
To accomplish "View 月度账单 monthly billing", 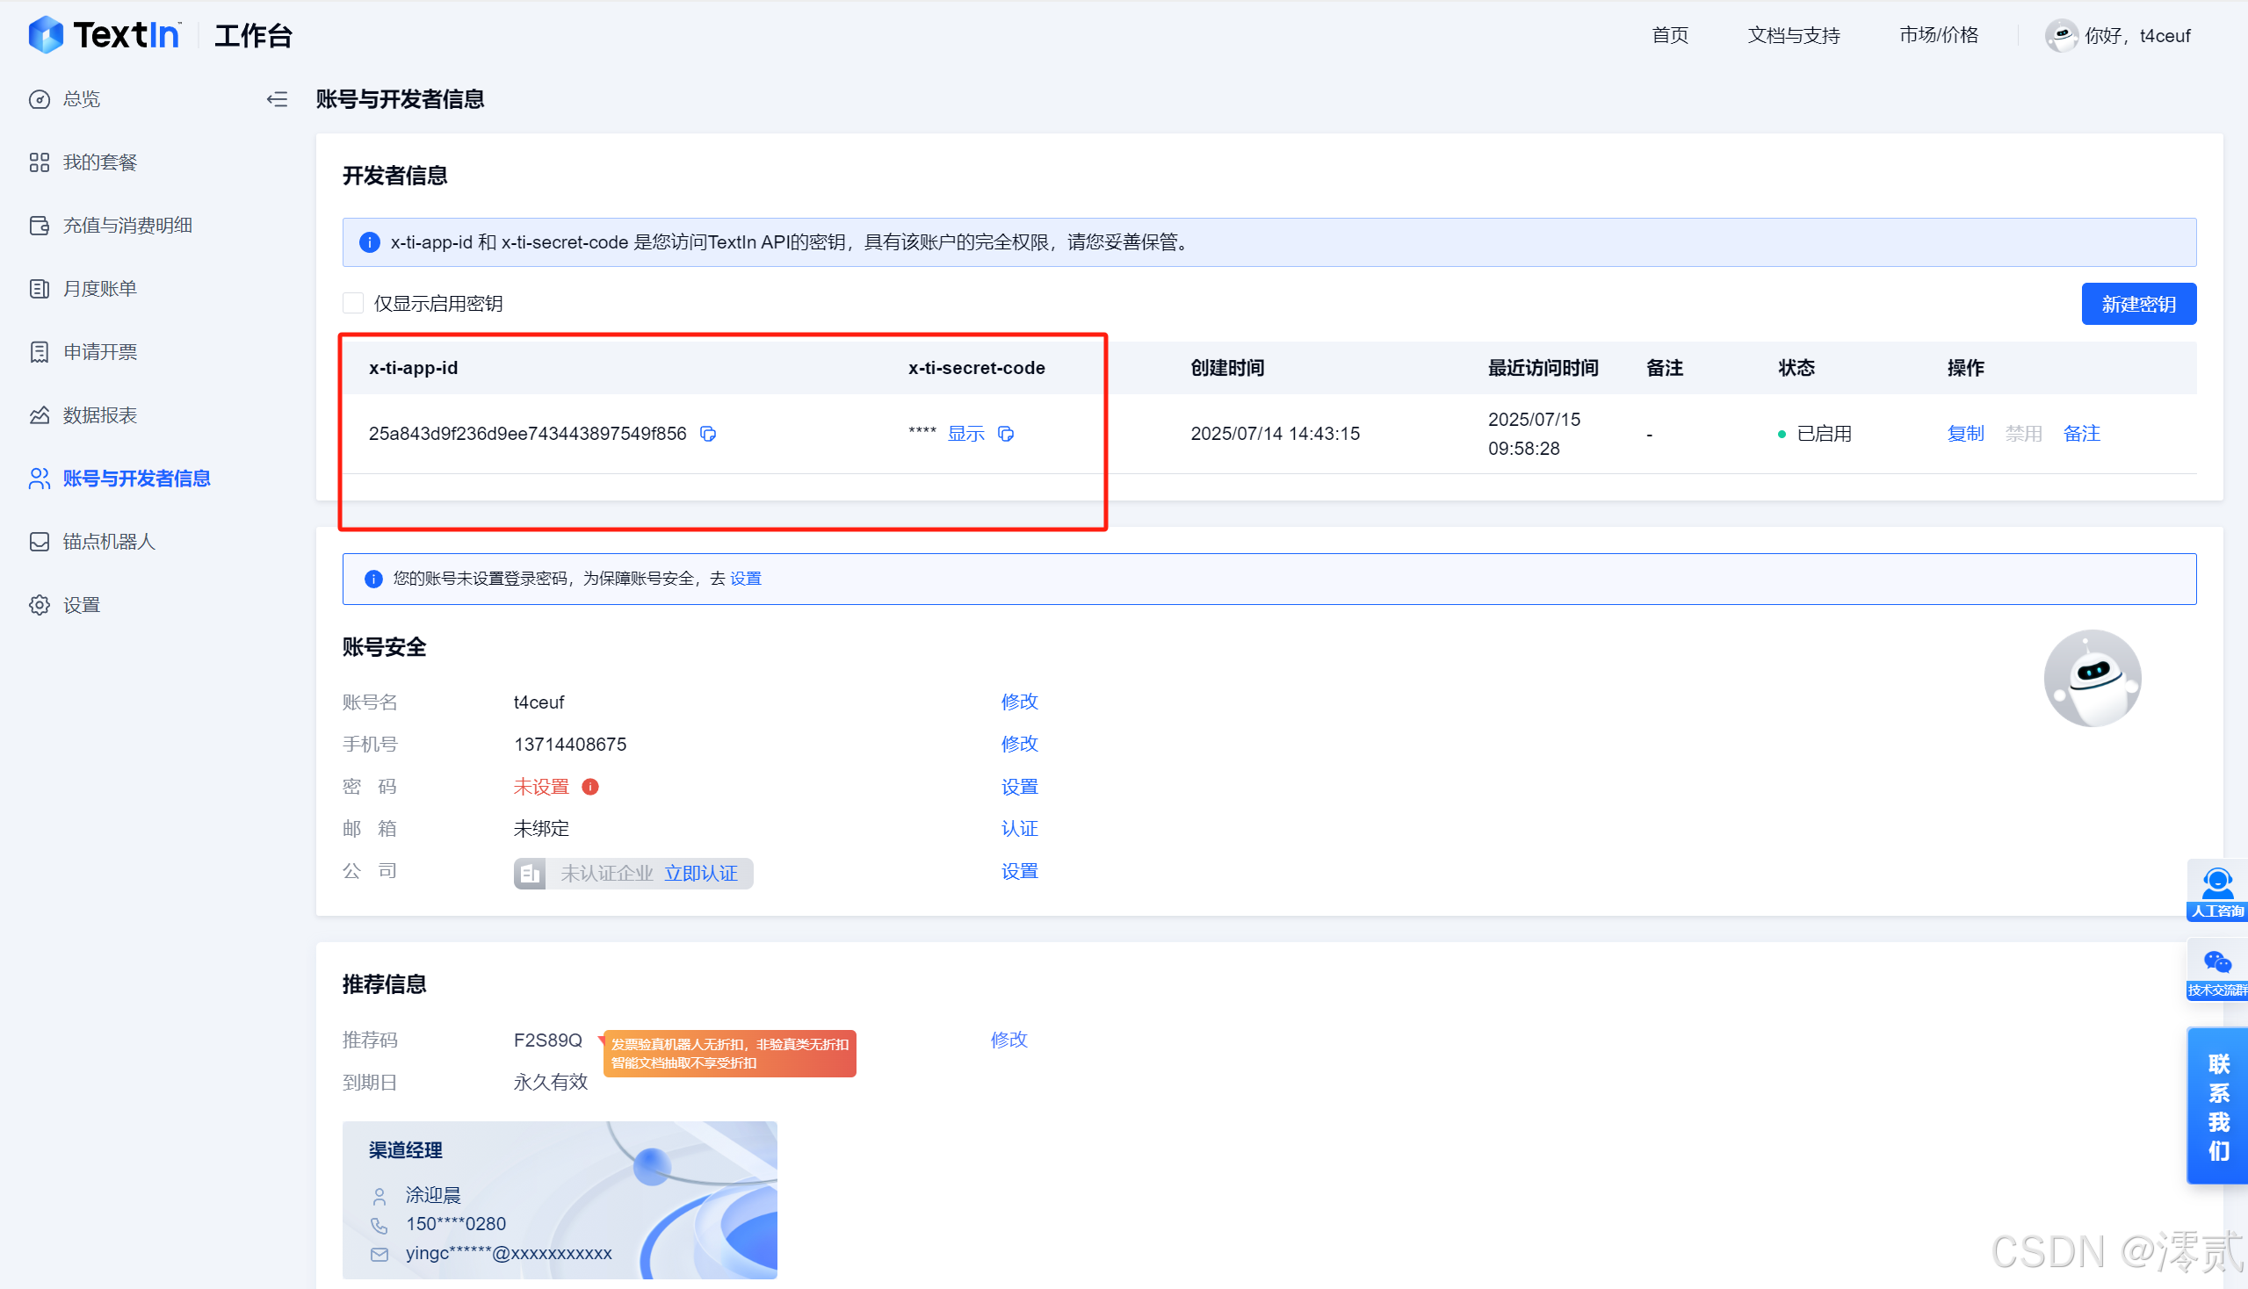I will (x=99, y=288).
